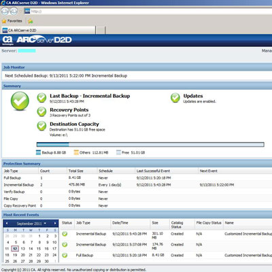The height and width of the screenshot is (272, 272).
Task: Go to previous month in calendar
Action: click(7, 224)
